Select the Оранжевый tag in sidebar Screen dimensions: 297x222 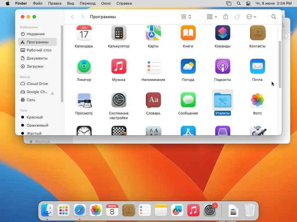[37, 125]
